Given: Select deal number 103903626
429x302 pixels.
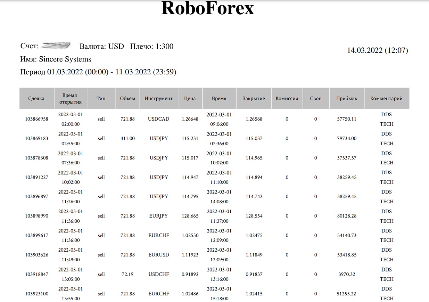Looking at the screenshot, I should [x=36, y=255].
